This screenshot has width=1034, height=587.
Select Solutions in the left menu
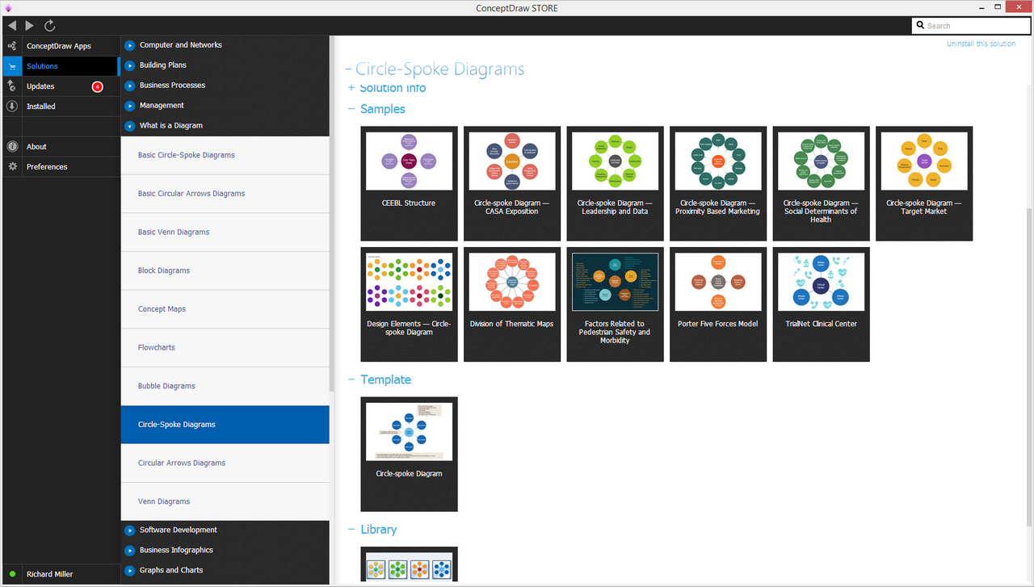[x=61, y=66]
